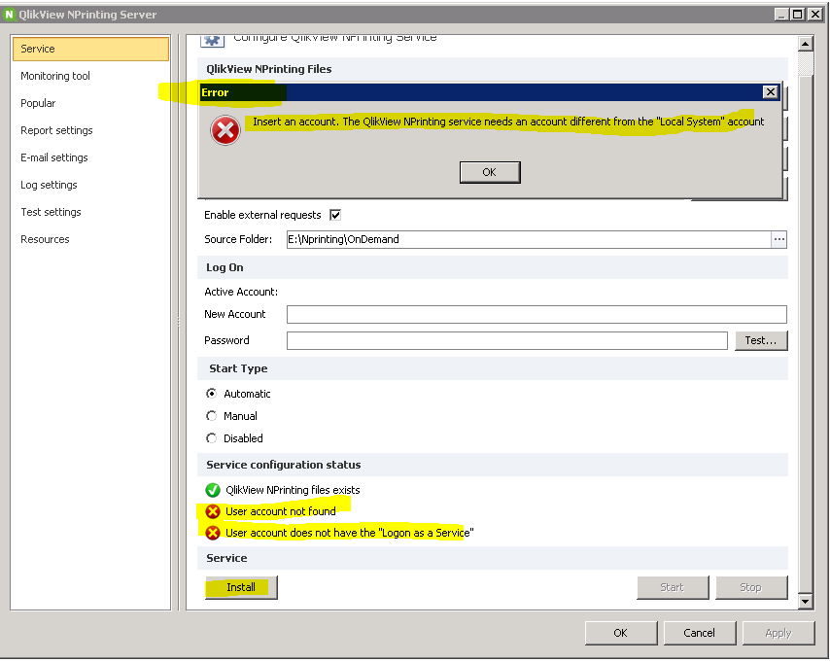Screen dimensions: 830x662
Task: Click the Stop service button
Action: (x=751, y=587)
